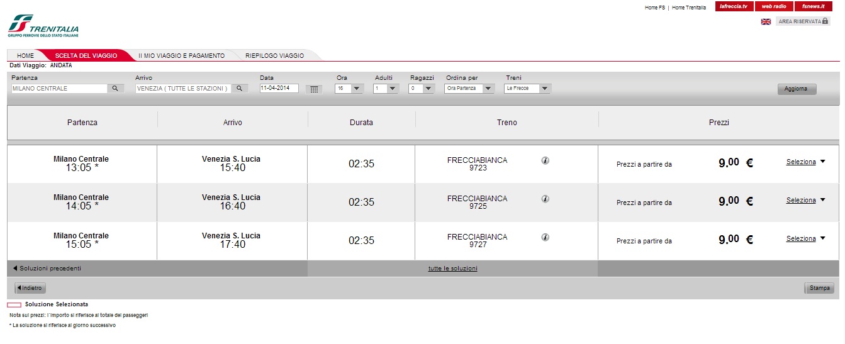Open the tutte le soluzioni link
This screenshot has height=344, width=845.
coord(452,269)
